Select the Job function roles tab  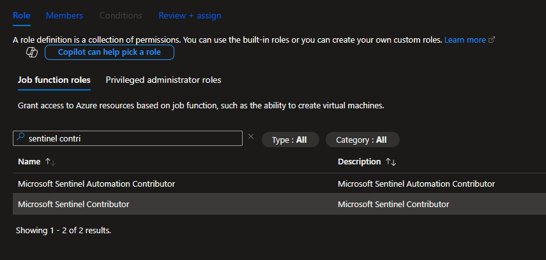coord(54,80)
